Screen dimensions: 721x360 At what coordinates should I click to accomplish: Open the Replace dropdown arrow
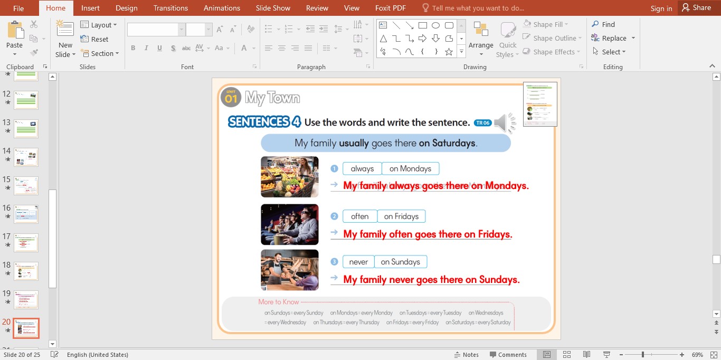[x=633, y=38]
